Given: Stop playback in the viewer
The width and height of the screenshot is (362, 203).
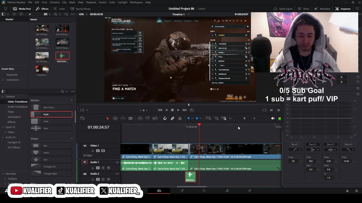Looking at the screenshot, I should 172,110.
